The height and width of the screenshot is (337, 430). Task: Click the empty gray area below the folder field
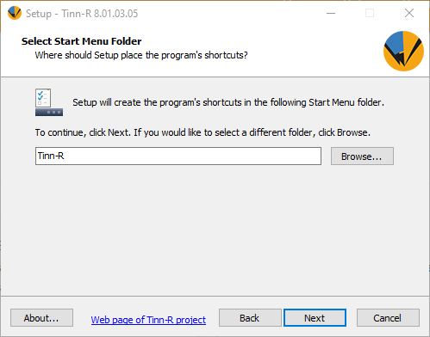tap(215, 230)
